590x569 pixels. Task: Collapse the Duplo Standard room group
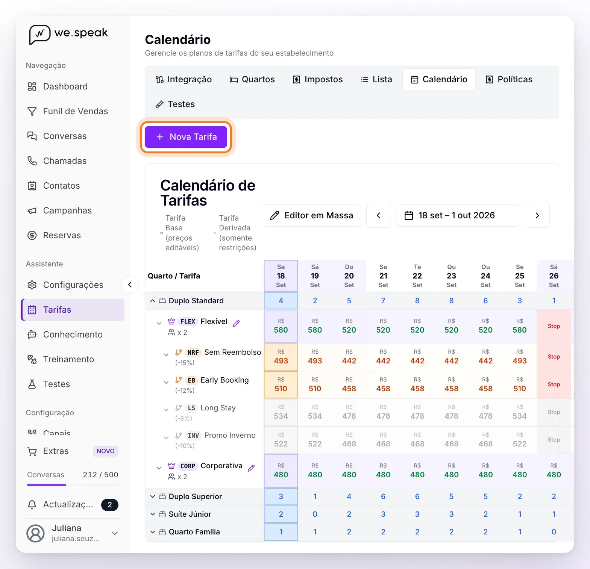tap(152, 301)
